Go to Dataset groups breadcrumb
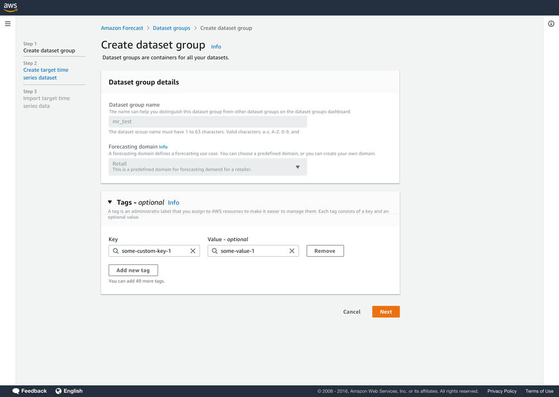The image size is (559, 397). coord(172,28)
